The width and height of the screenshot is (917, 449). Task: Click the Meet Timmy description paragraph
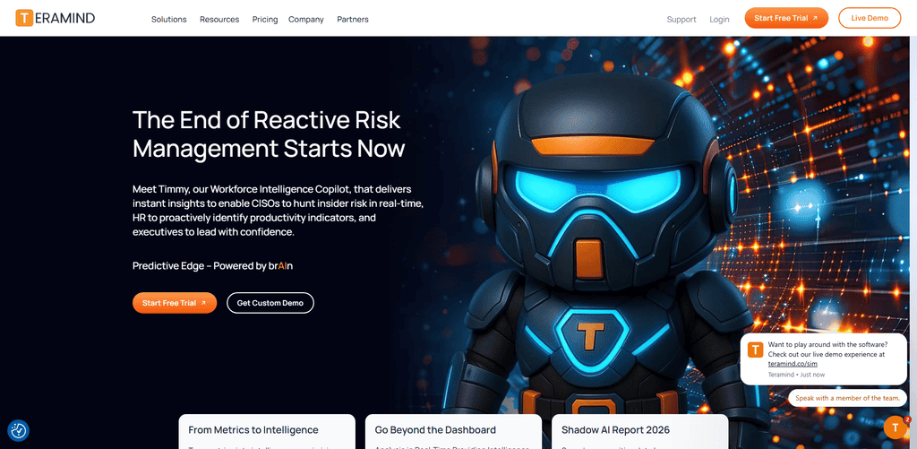tap(278, 211)
